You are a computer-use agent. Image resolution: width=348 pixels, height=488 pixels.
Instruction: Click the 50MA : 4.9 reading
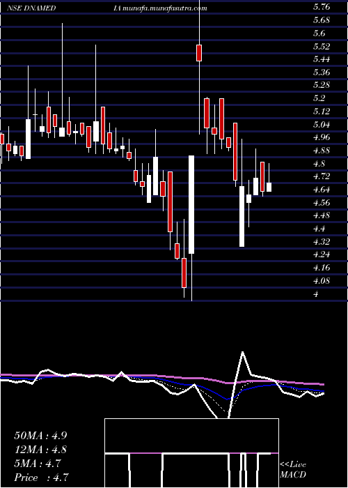[40, 436]
